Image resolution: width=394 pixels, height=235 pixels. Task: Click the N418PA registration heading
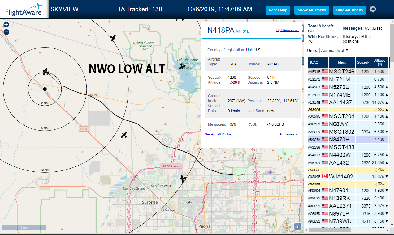click(x=221, y=30)
